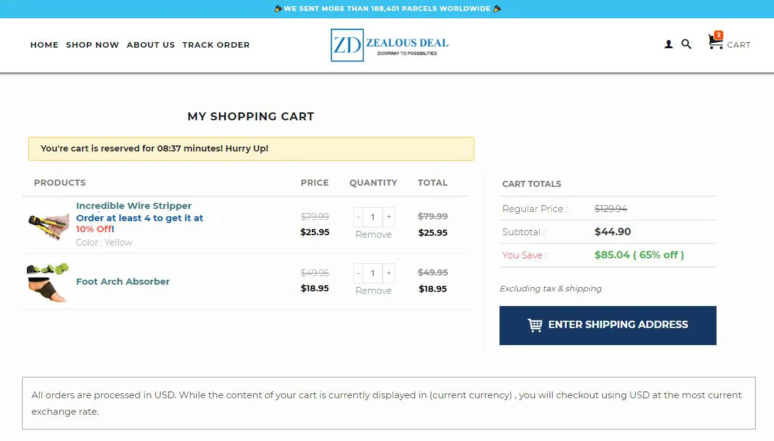Select the Wire Stripper quantity field
The height and width of the screenshot is (441, 774).
pyautogui.click(x=373, y=217)
